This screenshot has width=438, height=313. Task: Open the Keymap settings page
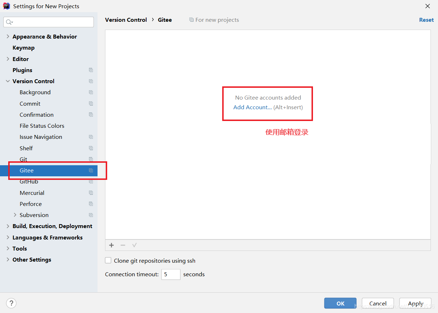click(x=24, y=47)
